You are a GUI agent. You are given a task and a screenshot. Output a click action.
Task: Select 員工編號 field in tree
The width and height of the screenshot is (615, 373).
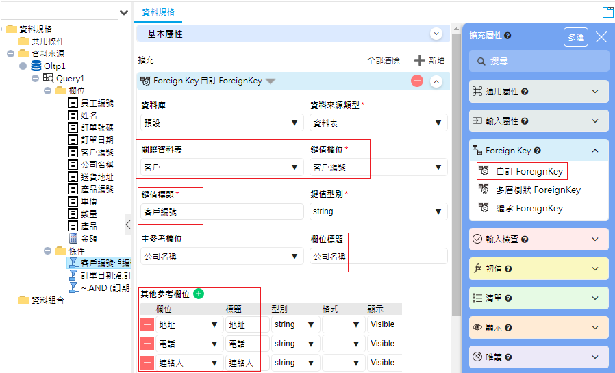click(97, 103)
